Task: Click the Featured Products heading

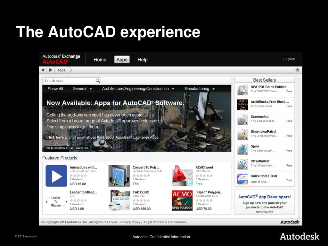Action: (60, 158)
